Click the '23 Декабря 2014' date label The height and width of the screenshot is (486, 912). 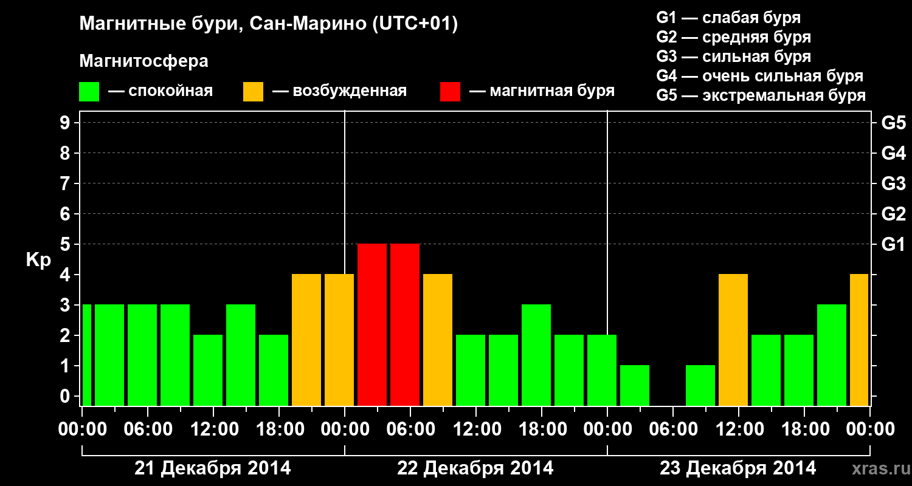(738, 468)
